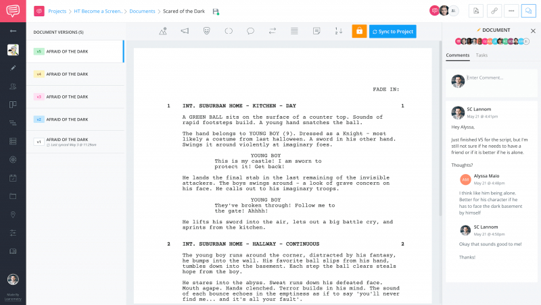The width and height of the screenshot is (541, 305).
Task: Close the Document side panel
Action: click(533, 30)
